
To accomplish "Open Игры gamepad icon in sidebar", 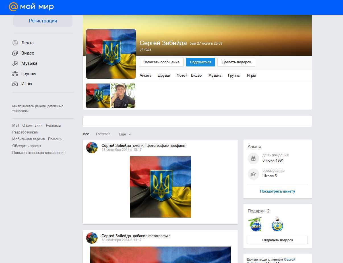I will 15,84.
